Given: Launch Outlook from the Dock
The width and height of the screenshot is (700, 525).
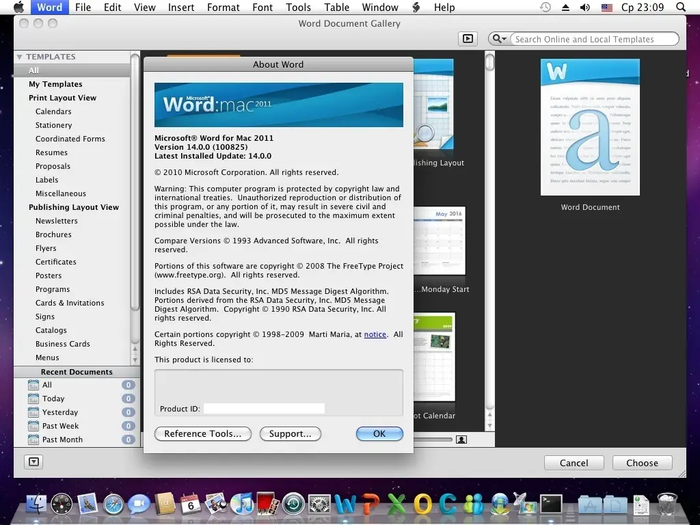Looking at the screenshot, I should coord(422,504).
